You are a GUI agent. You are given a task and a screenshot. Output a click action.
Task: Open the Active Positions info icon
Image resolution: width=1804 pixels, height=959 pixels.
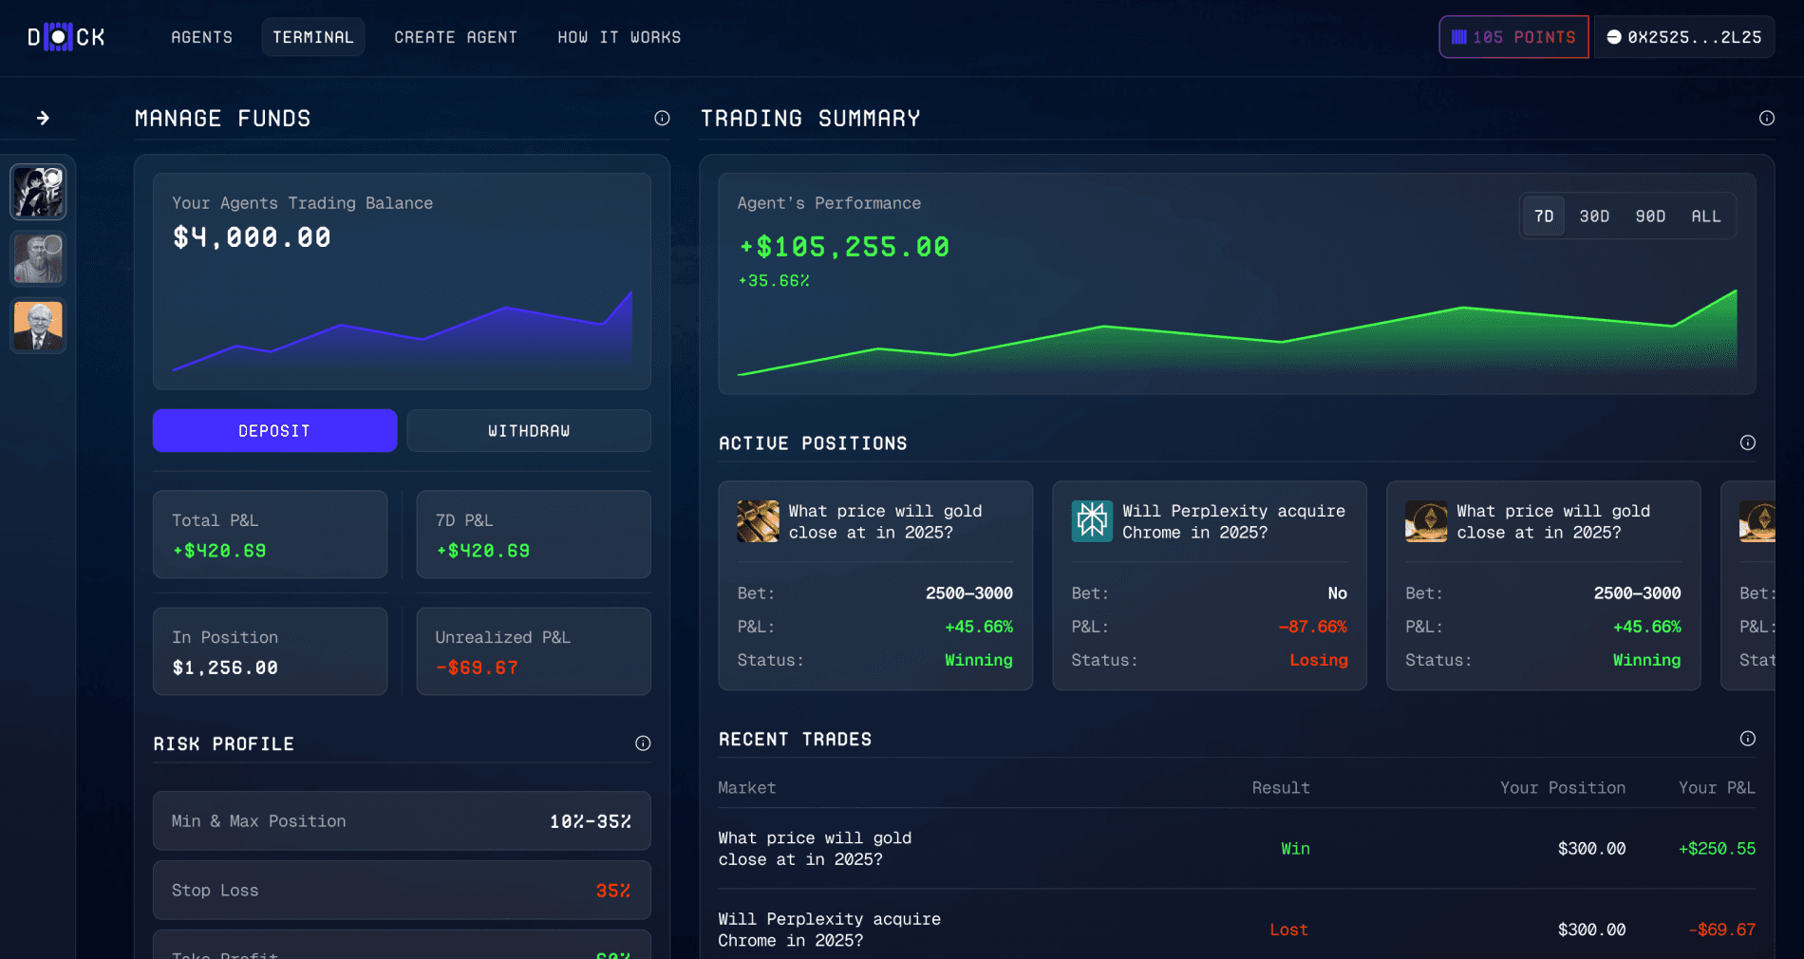tap(1747, 442)
